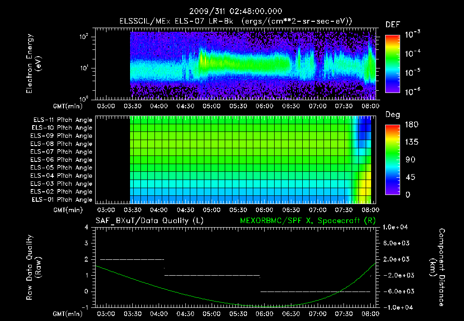Click the 180 value on Deg scale

pos(411,124)
